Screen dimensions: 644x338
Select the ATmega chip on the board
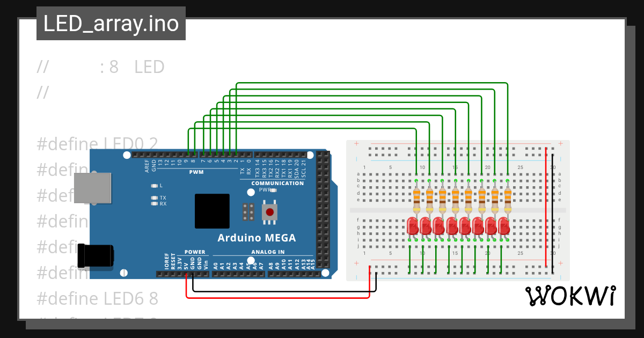pyautogui.click(x=212, y=210)
